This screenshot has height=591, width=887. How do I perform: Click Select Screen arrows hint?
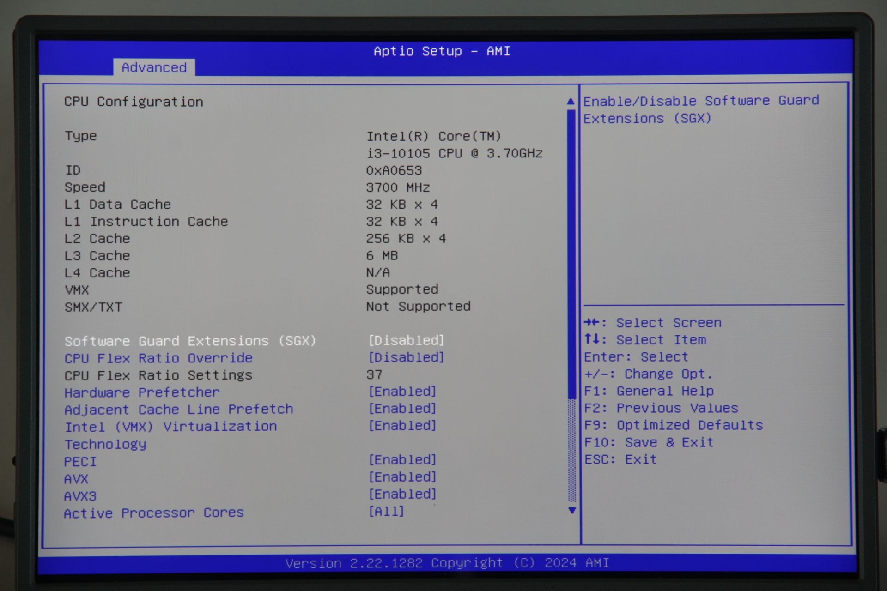(652, 323)
